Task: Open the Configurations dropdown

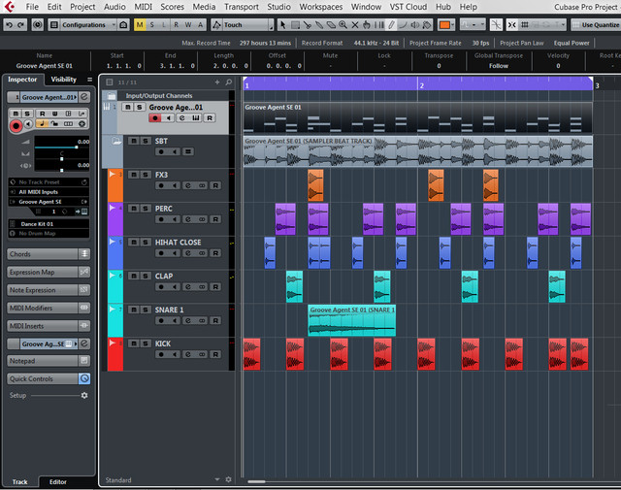Action: 88,25
